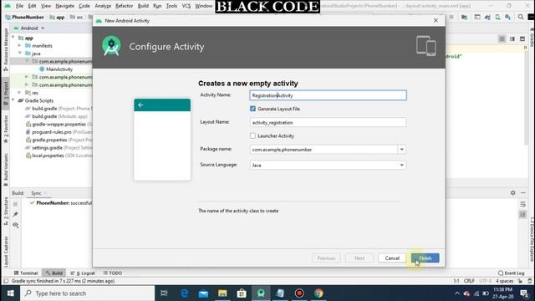Check the Generate Layout File checkbox
This screenshot has height=301, width=535.
(252, 109)
